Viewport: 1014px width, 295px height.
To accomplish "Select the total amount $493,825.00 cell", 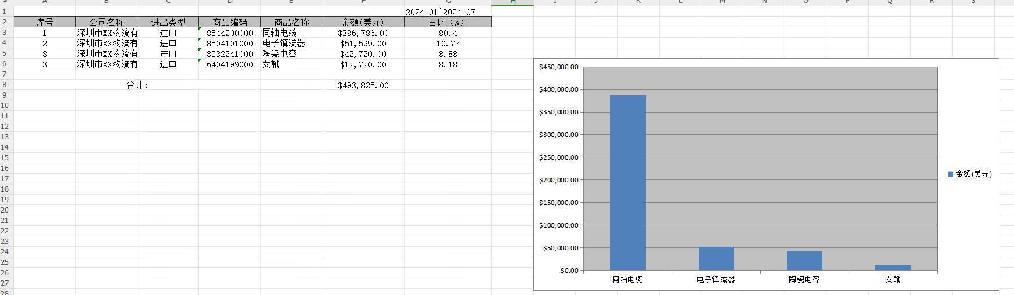I will coord(363,85).
